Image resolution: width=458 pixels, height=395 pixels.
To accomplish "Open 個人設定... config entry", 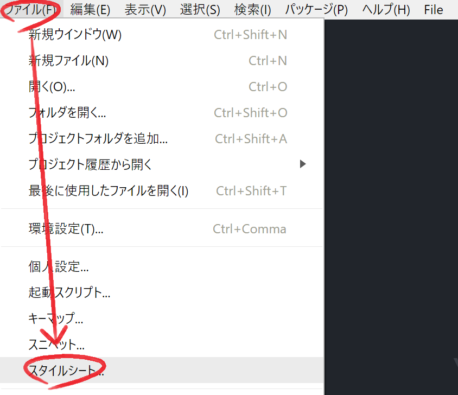I will [x=162, y=267].
